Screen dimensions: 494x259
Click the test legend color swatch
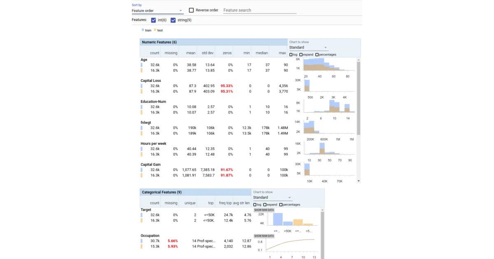click(x=155, y=30)
